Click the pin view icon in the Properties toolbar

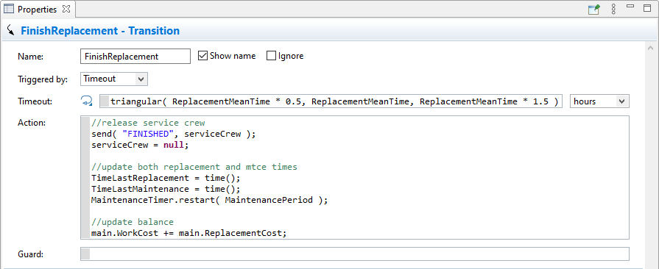click(x=594, y=10)
